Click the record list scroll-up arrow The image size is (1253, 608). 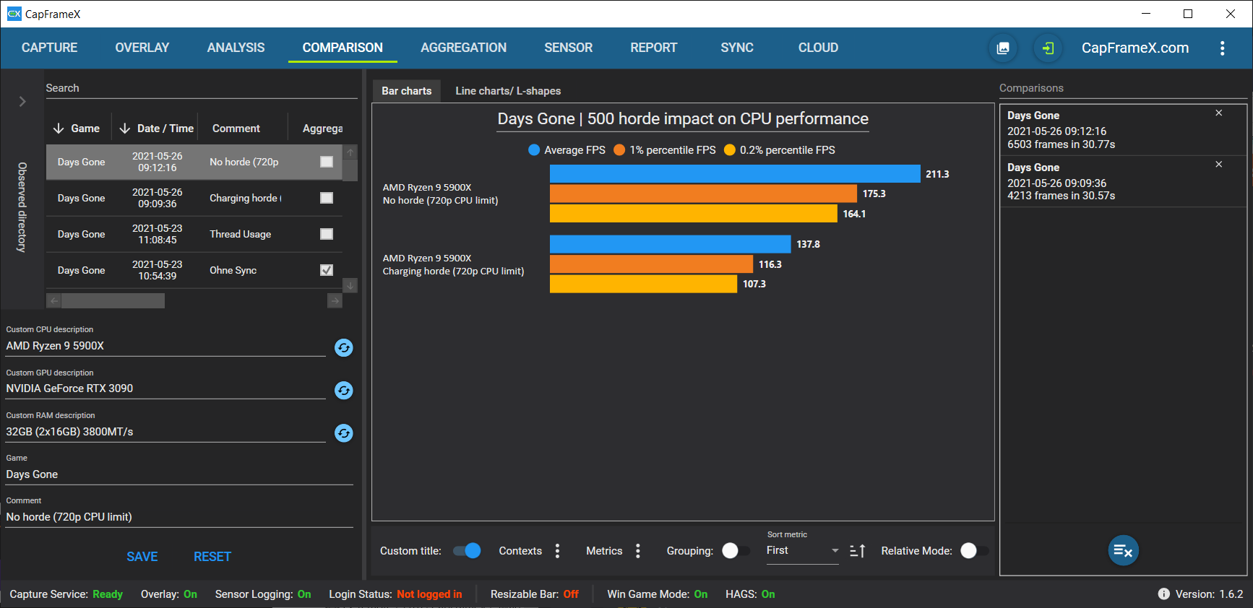pos(350,152)
